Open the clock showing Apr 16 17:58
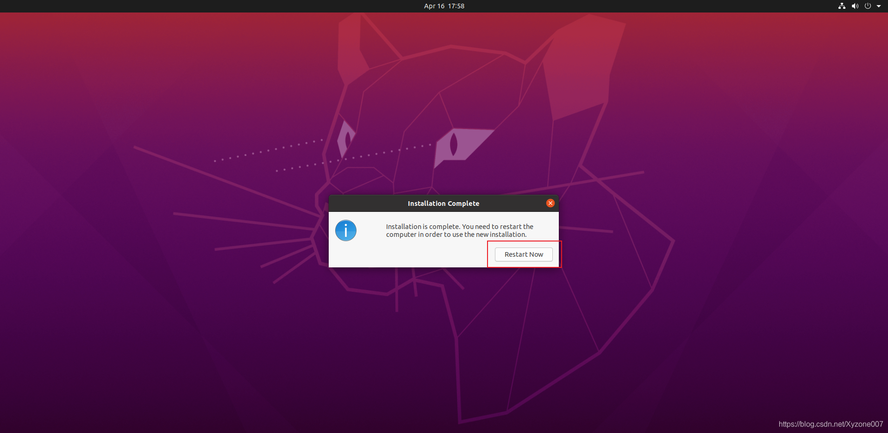 coord(444,6)
